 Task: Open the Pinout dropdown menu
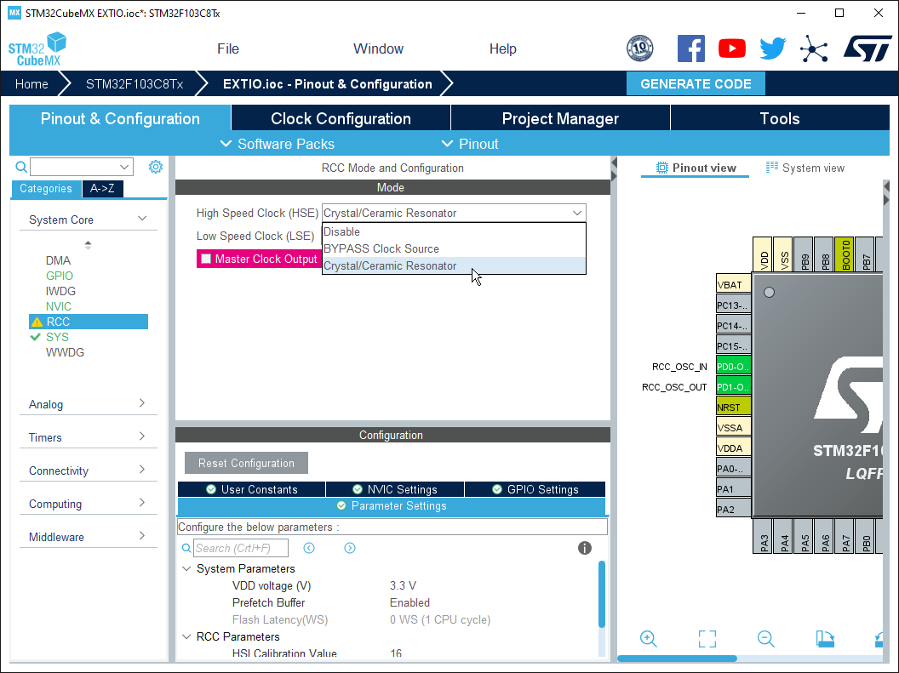470,144
